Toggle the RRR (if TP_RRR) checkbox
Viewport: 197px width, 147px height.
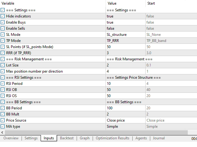(3, 53)
